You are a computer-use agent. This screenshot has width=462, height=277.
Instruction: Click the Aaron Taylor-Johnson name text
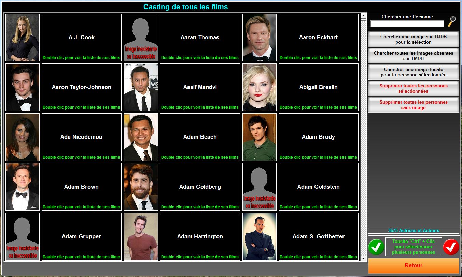[x=82, y=87]
